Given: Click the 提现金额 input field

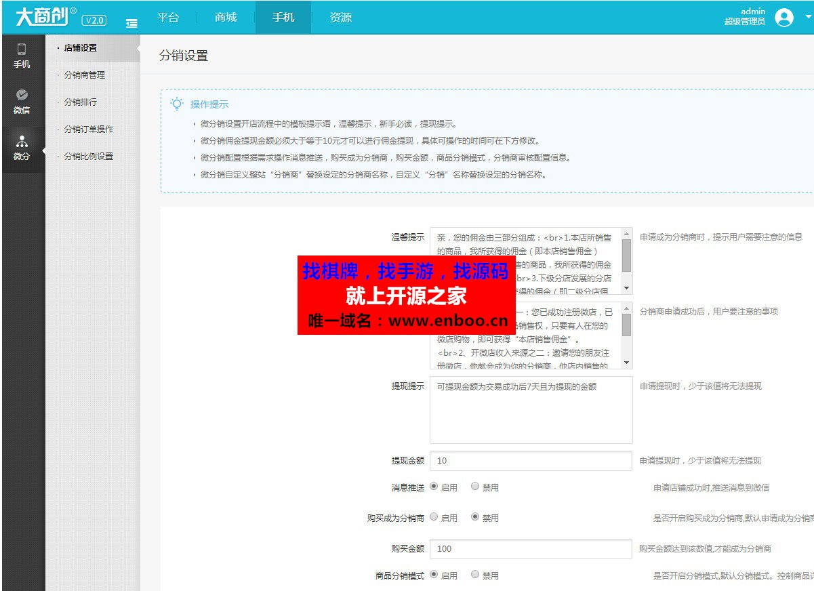Looking at the screenshot, I should click(531, 461).
